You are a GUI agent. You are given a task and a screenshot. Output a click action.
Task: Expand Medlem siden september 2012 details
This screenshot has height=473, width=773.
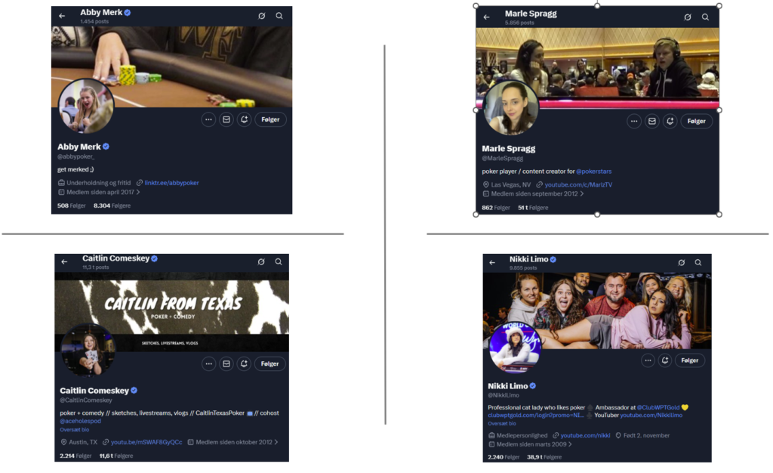[x=533, y=193]
